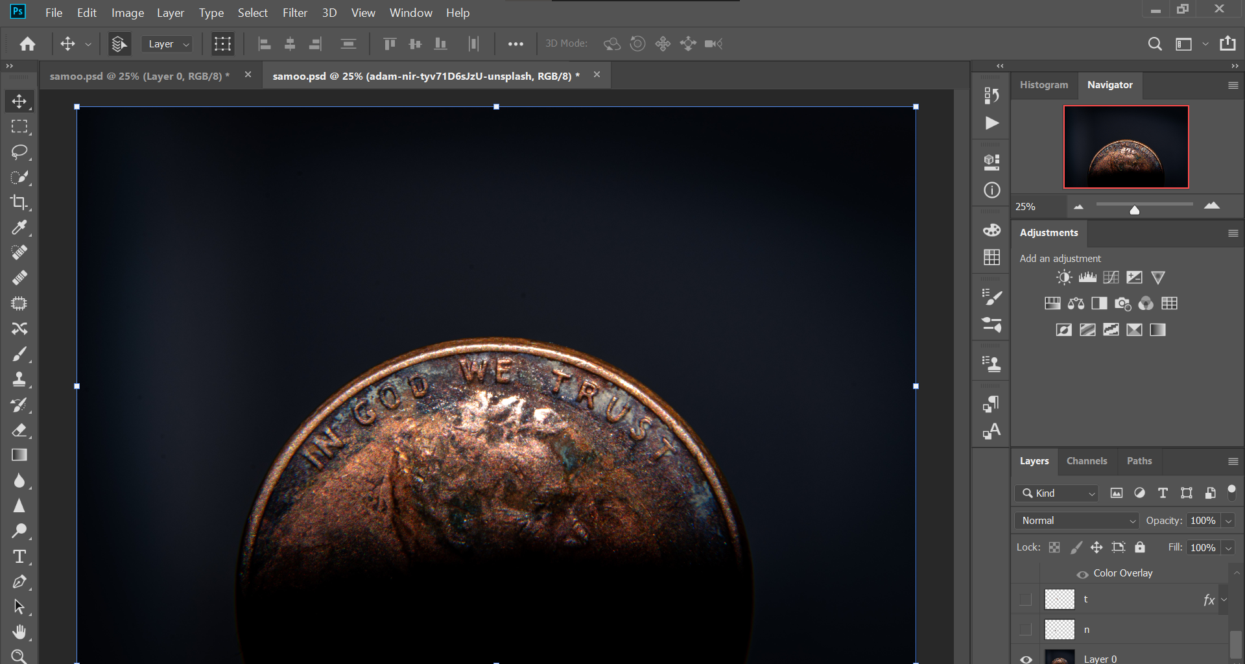Switch to the Histogram tab
Image resolution: width=1245 pixels, height=664 pixels.
point(1043,85)
